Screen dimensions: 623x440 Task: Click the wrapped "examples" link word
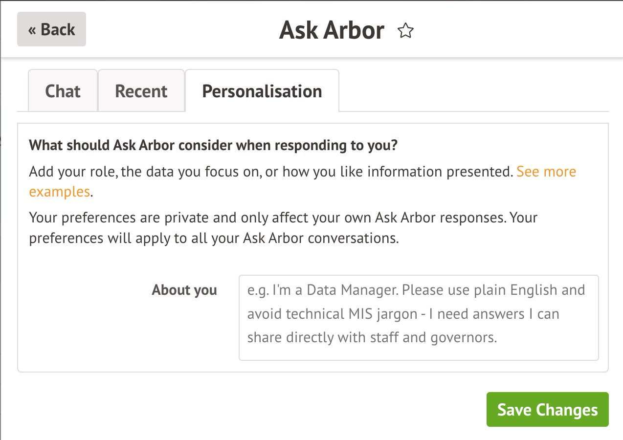[x=60, y=192]
